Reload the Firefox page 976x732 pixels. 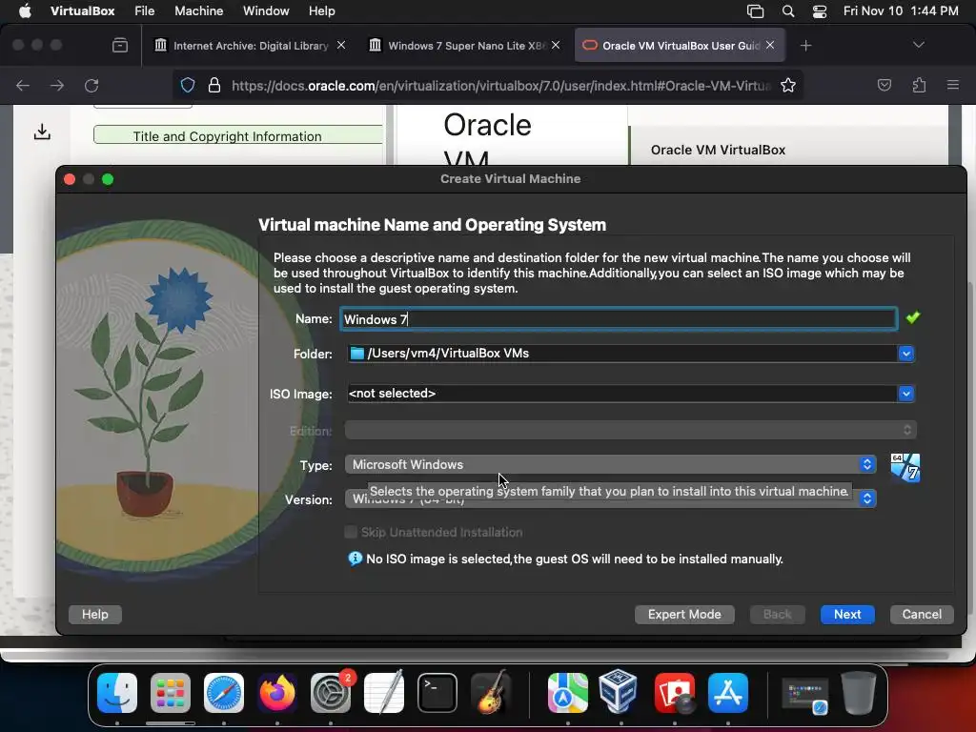[x=91, y=85]
